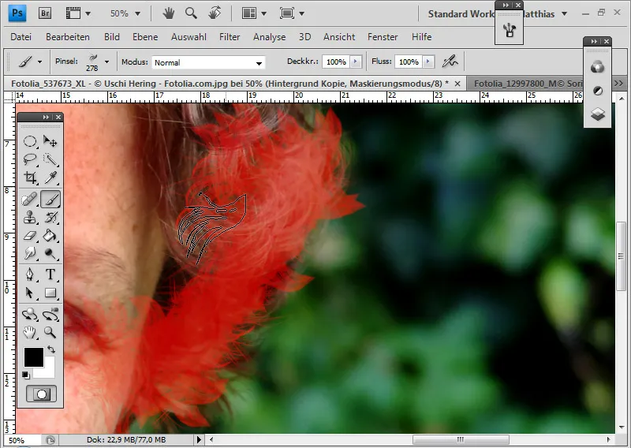Close the Fotolia_537673_XL document tab
The width and height of the screenshot is (631, 448).
(x=457, y=84)
